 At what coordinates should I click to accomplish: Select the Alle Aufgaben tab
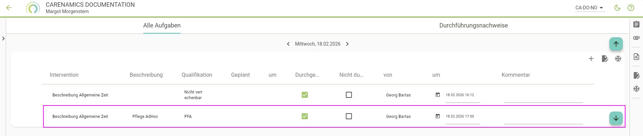[162, 25]
